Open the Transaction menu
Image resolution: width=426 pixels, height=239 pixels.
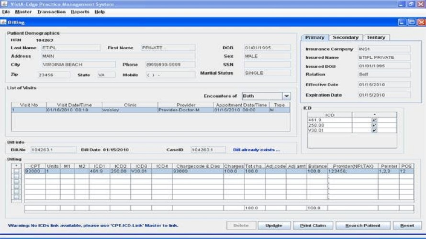pyautogui.click(x=51, y=12)
